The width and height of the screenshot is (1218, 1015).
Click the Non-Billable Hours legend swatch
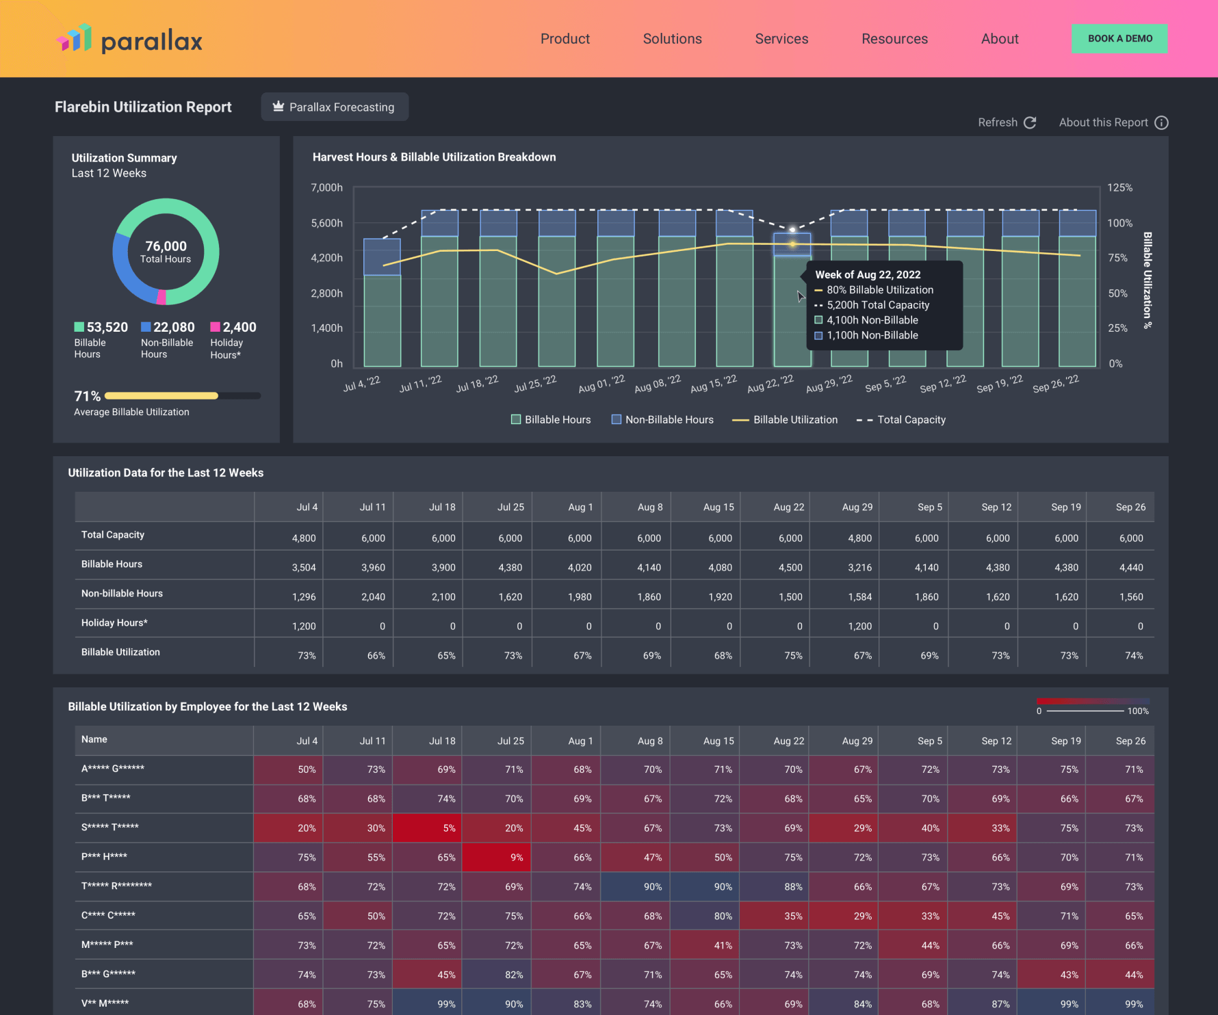[x=616, y=419]
